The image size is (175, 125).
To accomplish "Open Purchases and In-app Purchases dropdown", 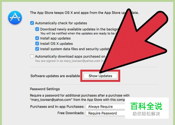I will pos(105,107).
